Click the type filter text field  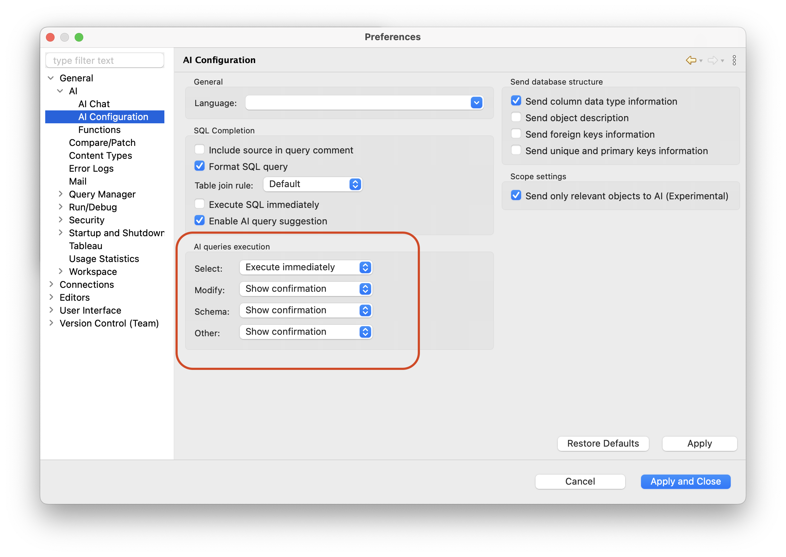point(105,61)
